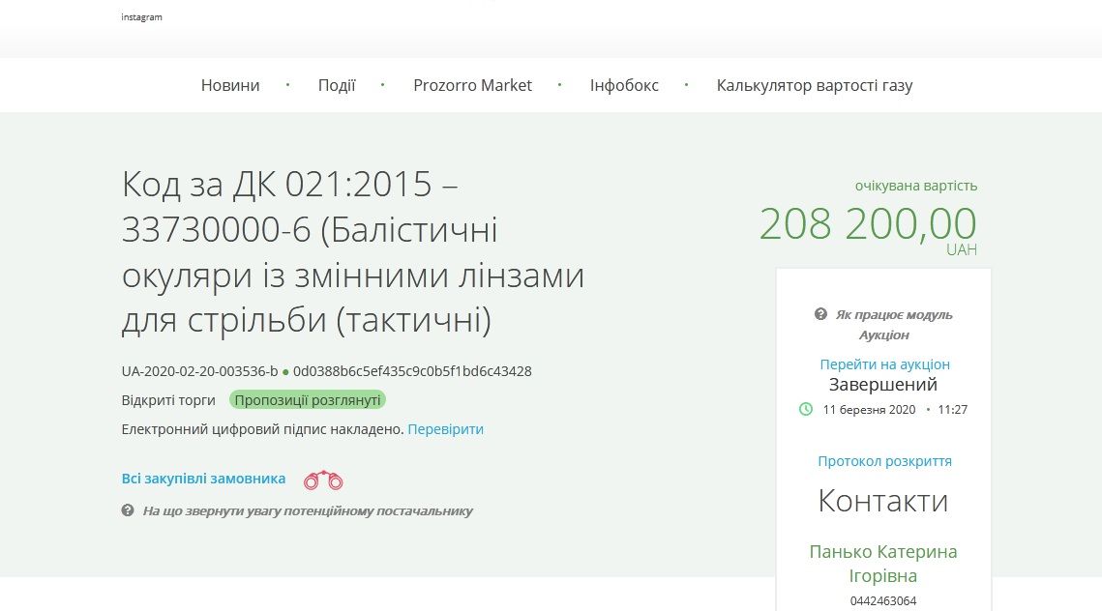Open the Новини menu item
This screenshot has width=1102, height=611.
point(230,85)
